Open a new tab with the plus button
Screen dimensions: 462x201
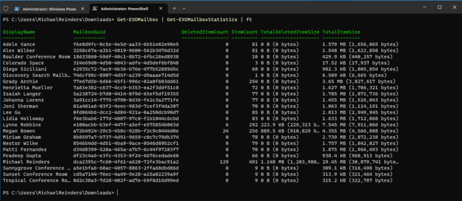point(174,9)
